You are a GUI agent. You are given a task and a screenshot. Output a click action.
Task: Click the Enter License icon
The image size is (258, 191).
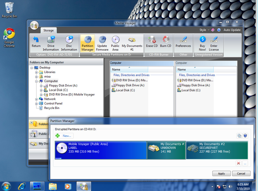point(214,43)
